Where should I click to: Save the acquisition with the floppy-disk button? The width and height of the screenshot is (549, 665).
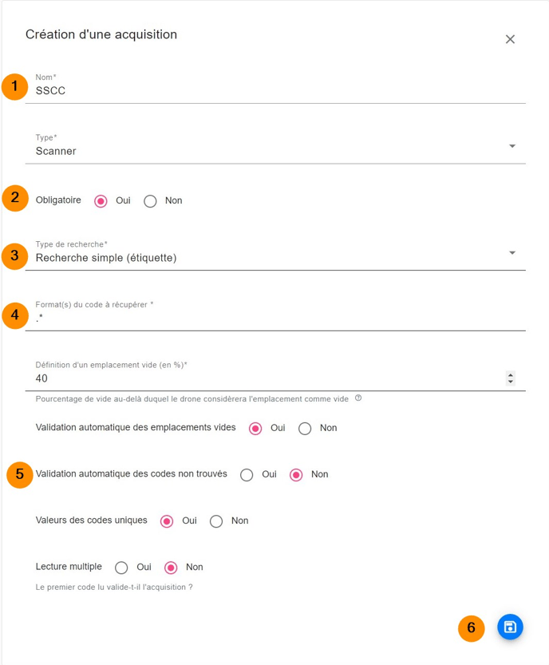[510, 627]
